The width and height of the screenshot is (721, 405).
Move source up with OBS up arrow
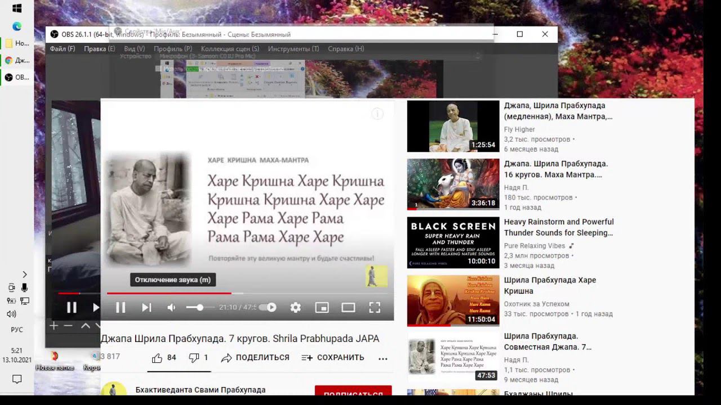tap(86, 326)
